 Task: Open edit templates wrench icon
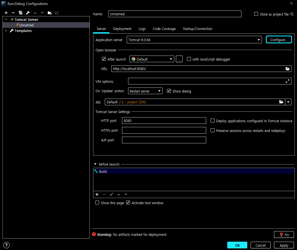pos(28,13)
